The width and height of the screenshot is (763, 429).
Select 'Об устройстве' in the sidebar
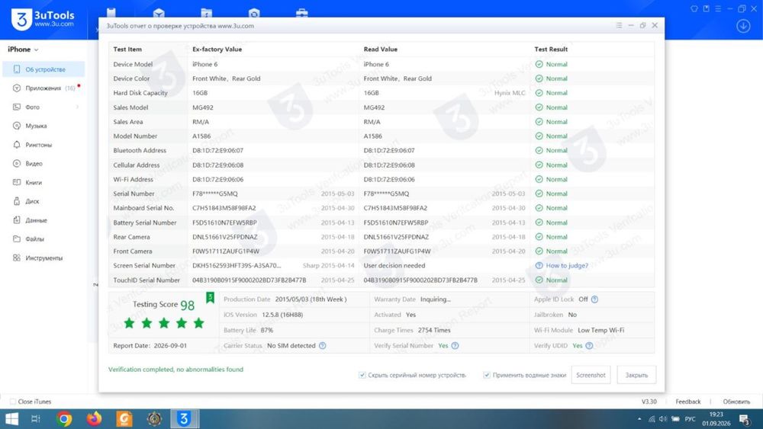(x=43, y=69)
